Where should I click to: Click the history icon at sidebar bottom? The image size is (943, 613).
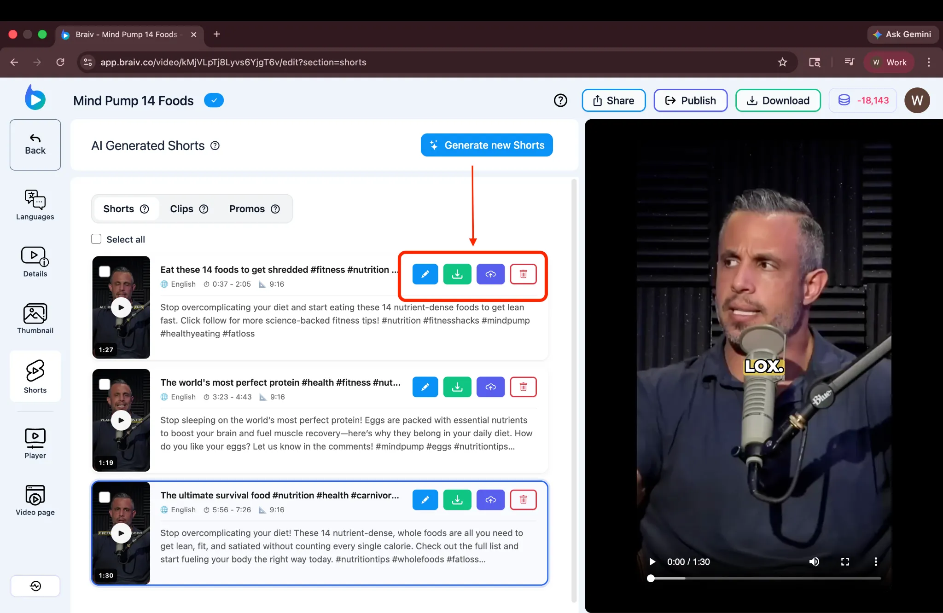(35, 586)
